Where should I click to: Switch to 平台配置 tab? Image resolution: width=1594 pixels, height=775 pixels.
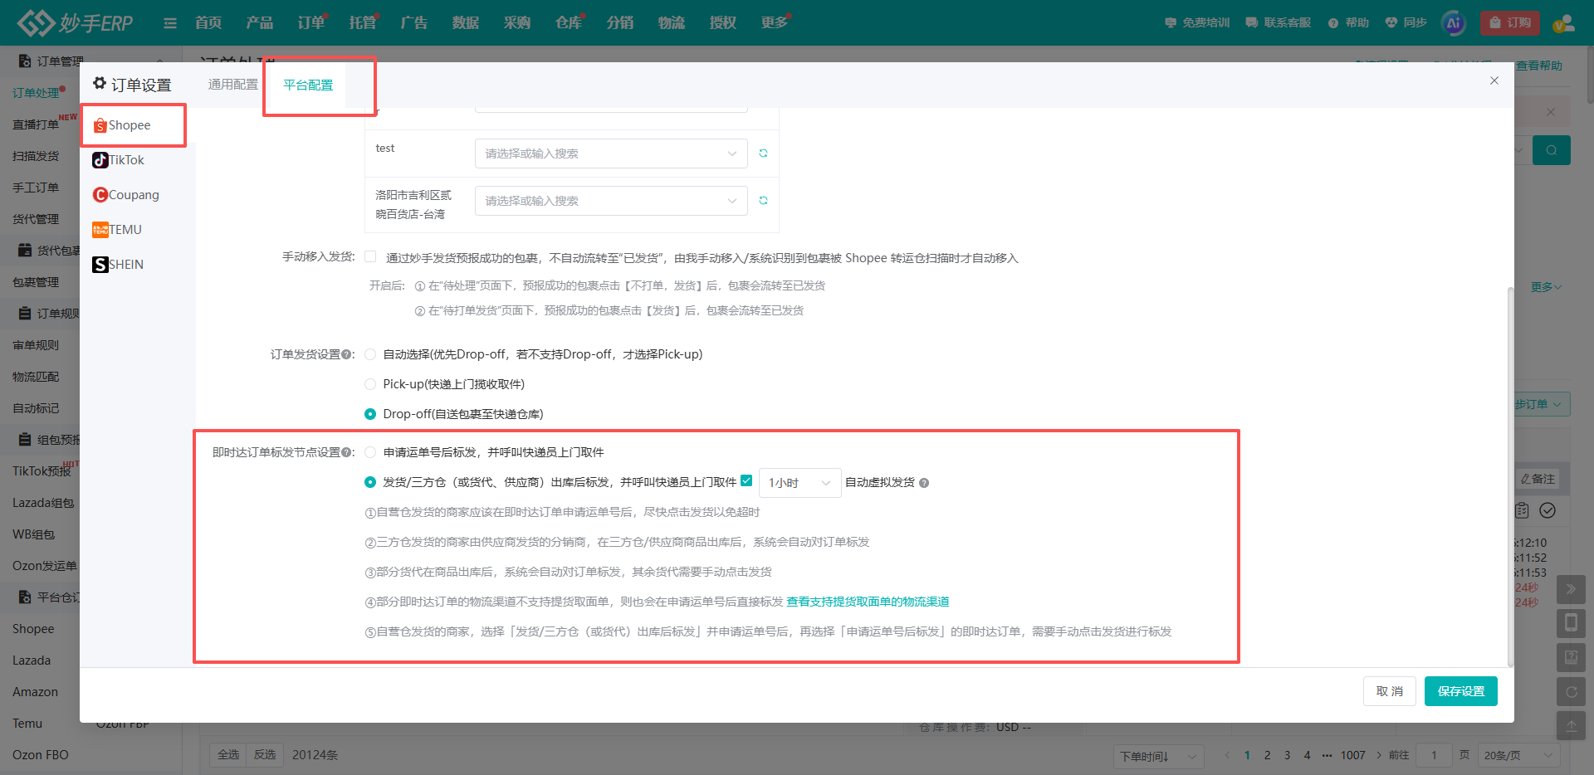pos(308,85)
